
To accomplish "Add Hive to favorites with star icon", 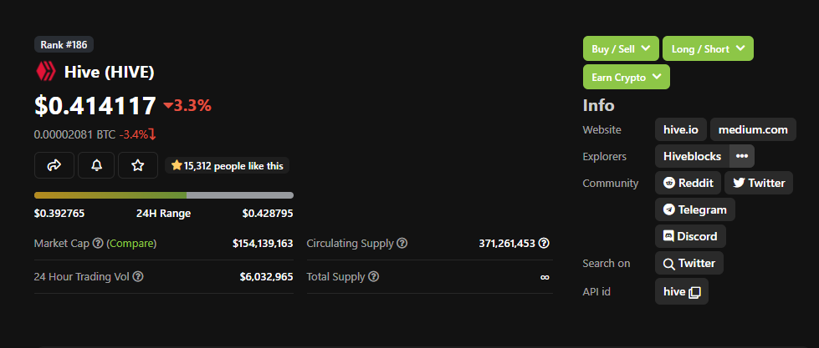I will click(x=138, y=165).
